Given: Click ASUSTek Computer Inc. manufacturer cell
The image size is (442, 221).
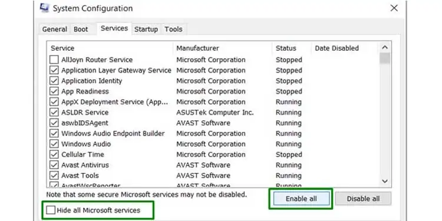Looking at the screenshot, I should tap(215, 113).
